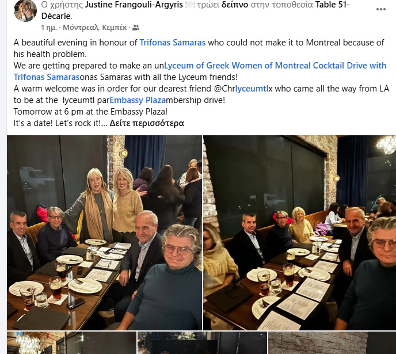Click the Μόντρεαλ, Κεμπέκ location text
The width and height of the screenshot is (396, 354).
(x=95, y=28)
